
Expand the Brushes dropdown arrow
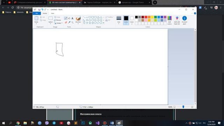78,24
